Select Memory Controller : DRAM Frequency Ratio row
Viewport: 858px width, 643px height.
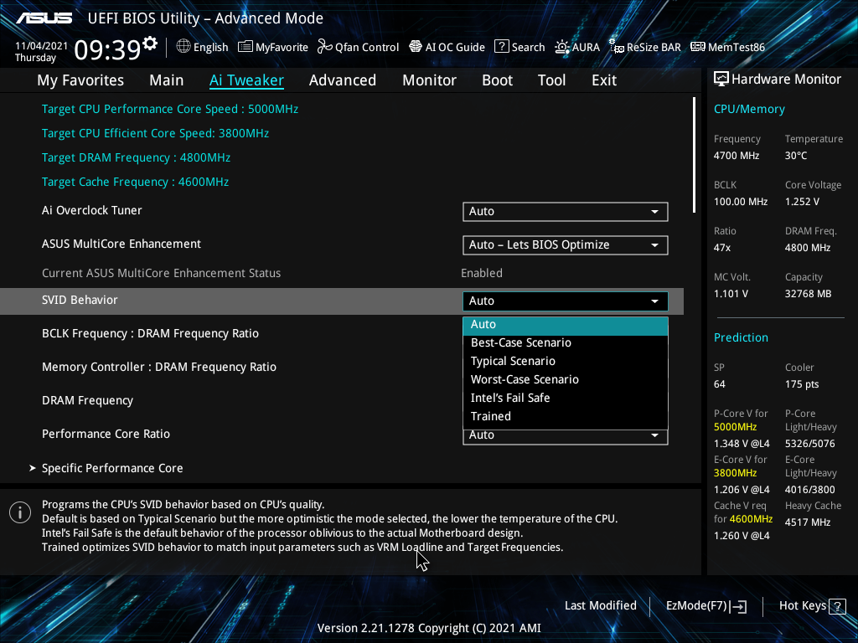[159, 367]
